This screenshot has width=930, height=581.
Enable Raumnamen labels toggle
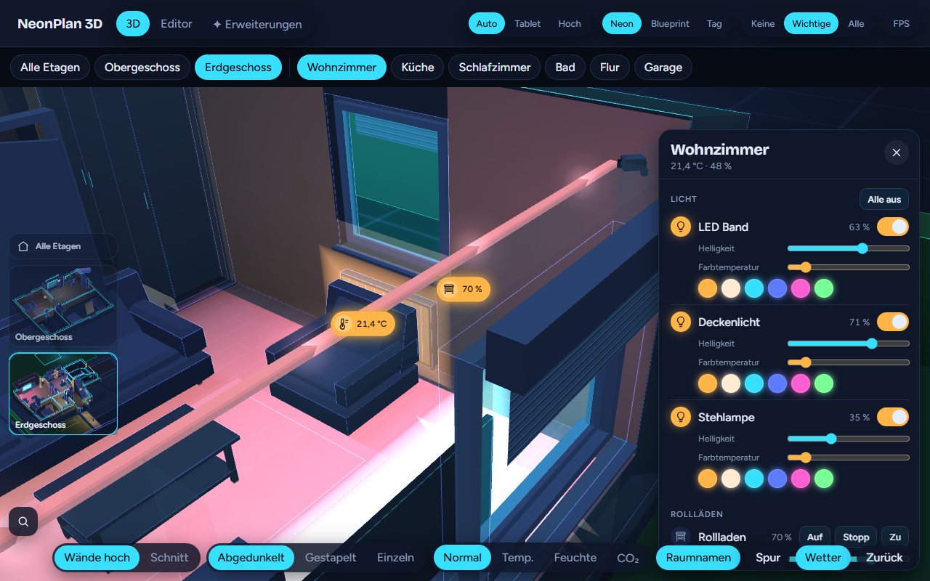click(x=698, y=558)
